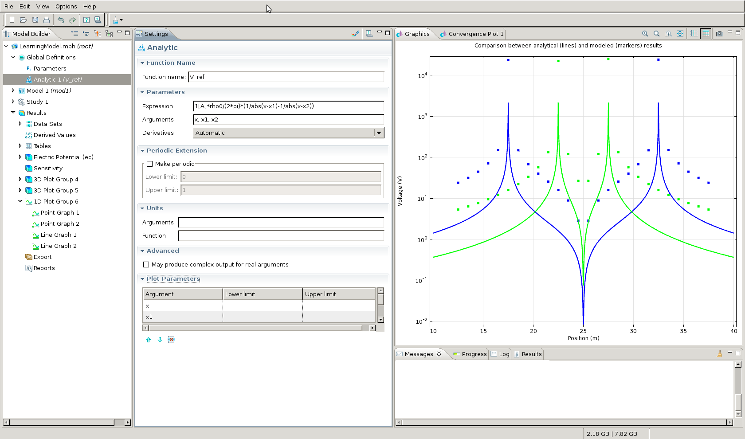Click the Print icon in main toolbar
Screen dimensions: 745x439
point(47,20)
